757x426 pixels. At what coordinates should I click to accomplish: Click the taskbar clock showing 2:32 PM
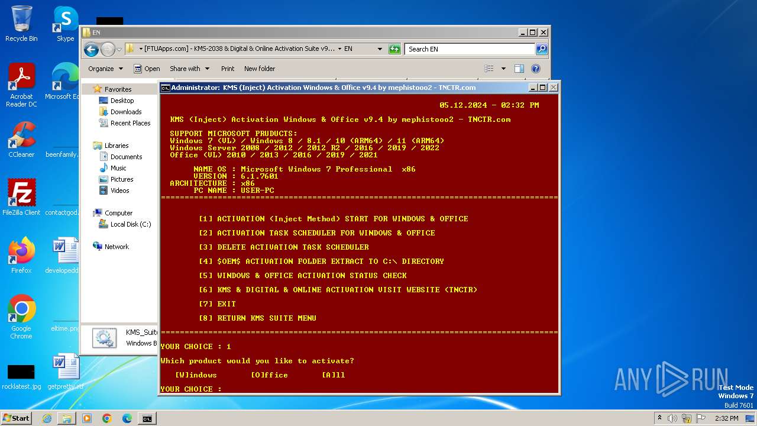point(726,418)
